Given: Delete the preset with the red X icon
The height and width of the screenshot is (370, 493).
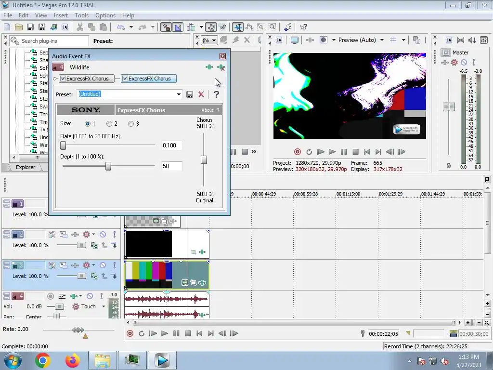Looking at the screenshot, I should click(x=201, y=94).
